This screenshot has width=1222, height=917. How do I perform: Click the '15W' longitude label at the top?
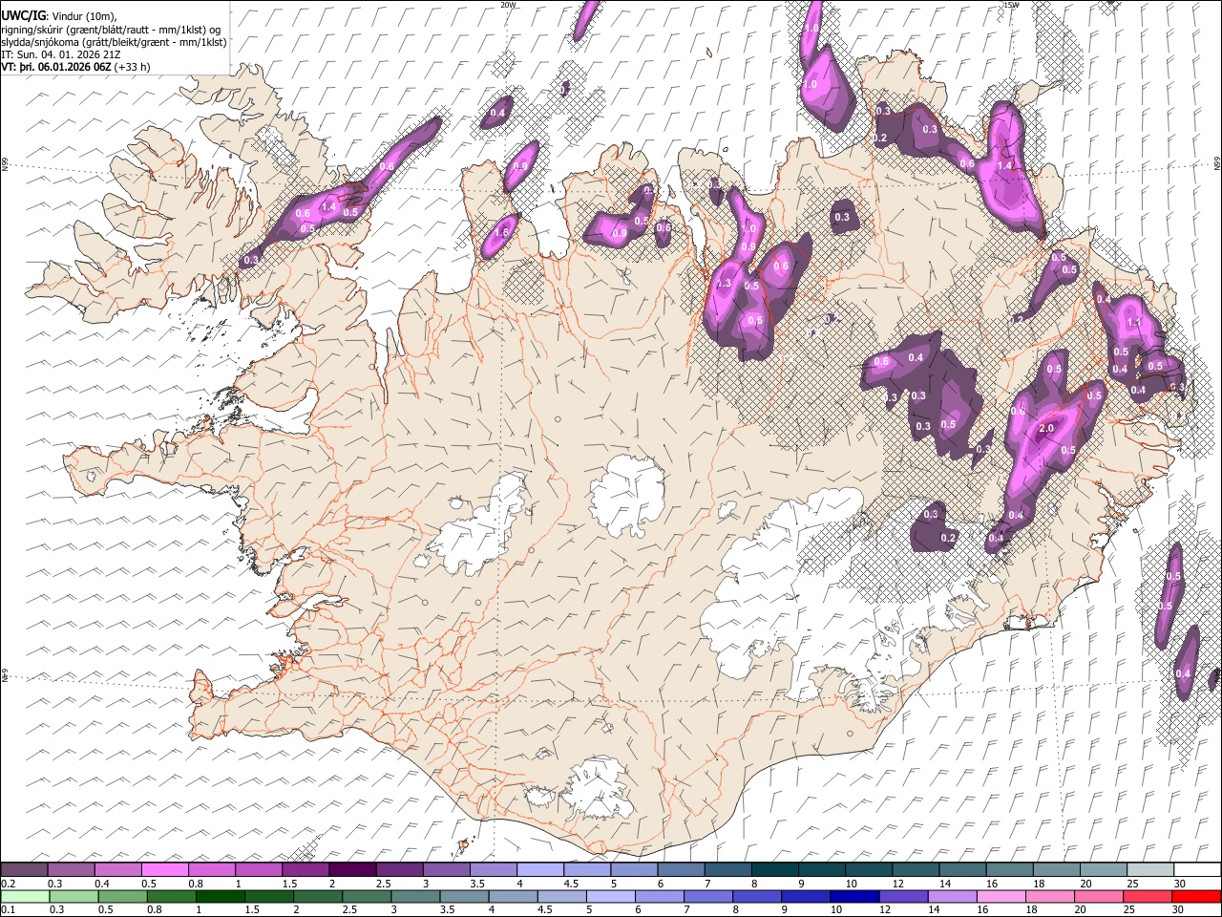pyautogui.click(x=1011, y=5)
